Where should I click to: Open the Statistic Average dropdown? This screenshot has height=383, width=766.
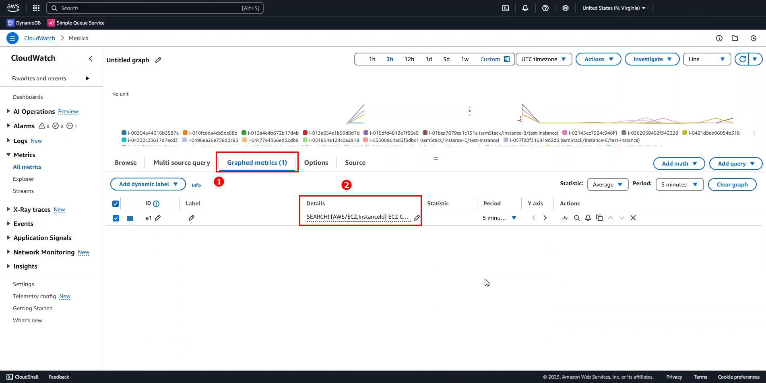tap(607, 184)
